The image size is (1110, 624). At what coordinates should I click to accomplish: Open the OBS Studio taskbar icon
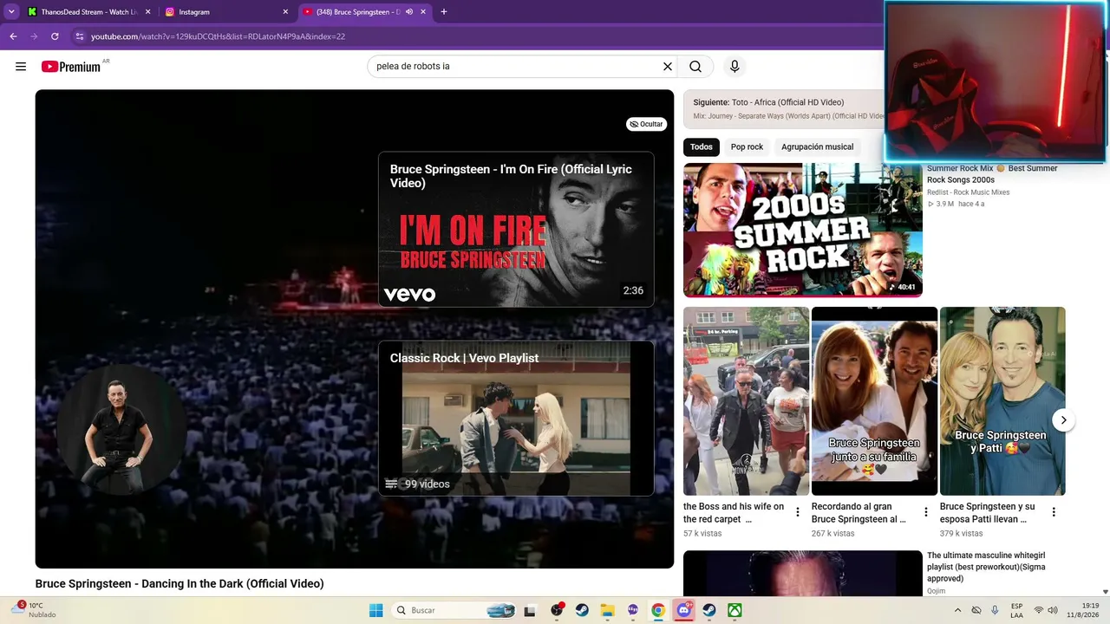pos(557,610)
